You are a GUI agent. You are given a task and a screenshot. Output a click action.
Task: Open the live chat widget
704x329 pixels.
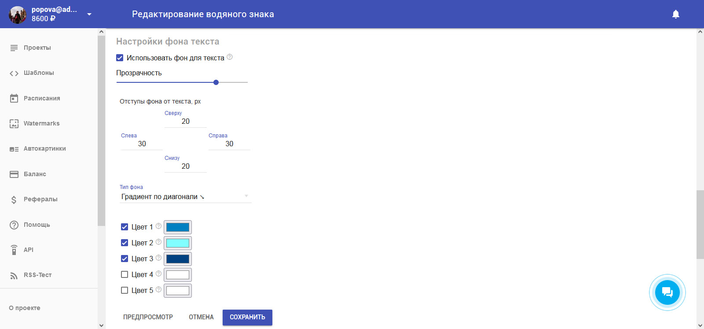coord(667,292)
